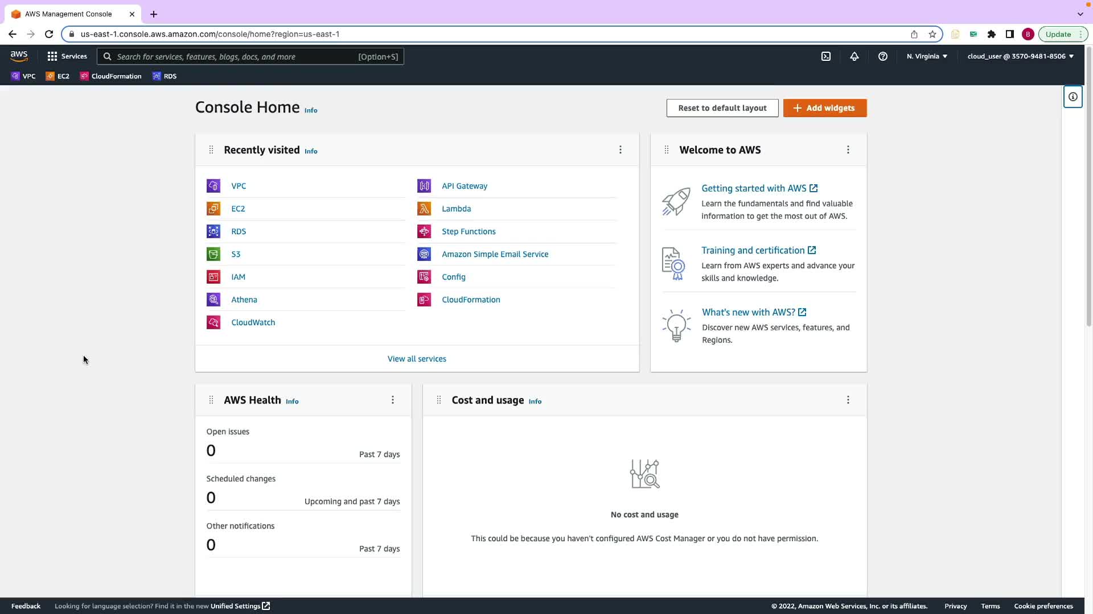Click the View all services link
Viewport: 1093px width, 614px height.
click(417, 359)
